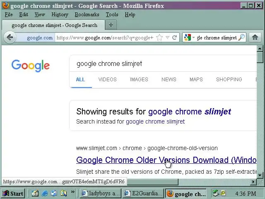Expand quick launch overflow chevron

[73, 192]
